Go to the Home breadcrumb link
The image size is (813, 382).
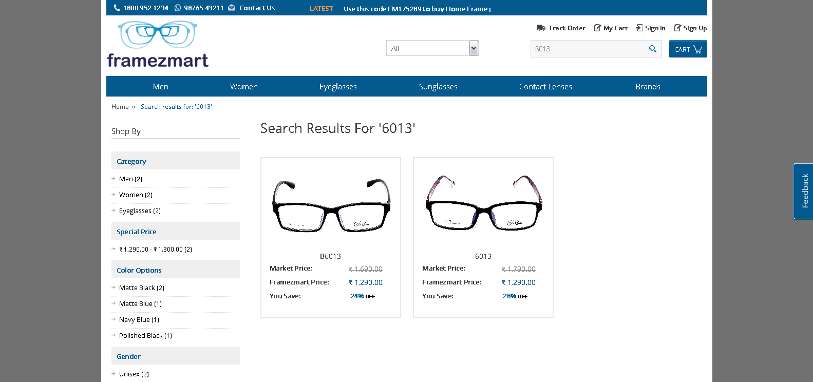(x=120, y=107)
